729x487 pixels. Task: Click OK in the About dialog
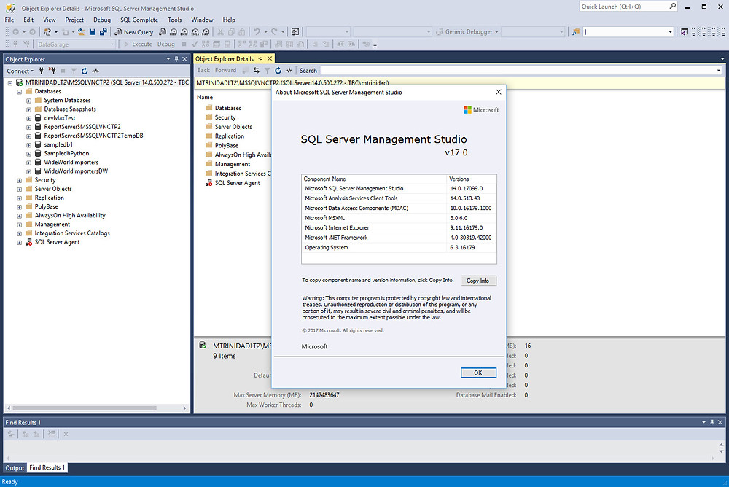click(x=478, y=373)
